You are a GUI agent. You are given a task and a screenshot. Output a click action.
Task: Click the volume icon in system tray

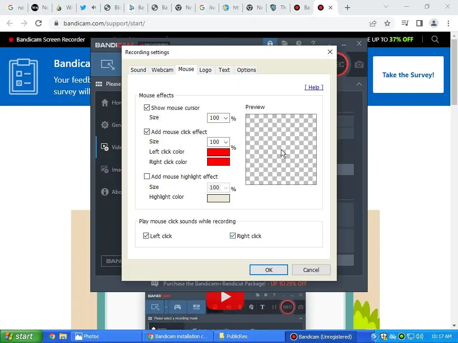tap(420, 336)
